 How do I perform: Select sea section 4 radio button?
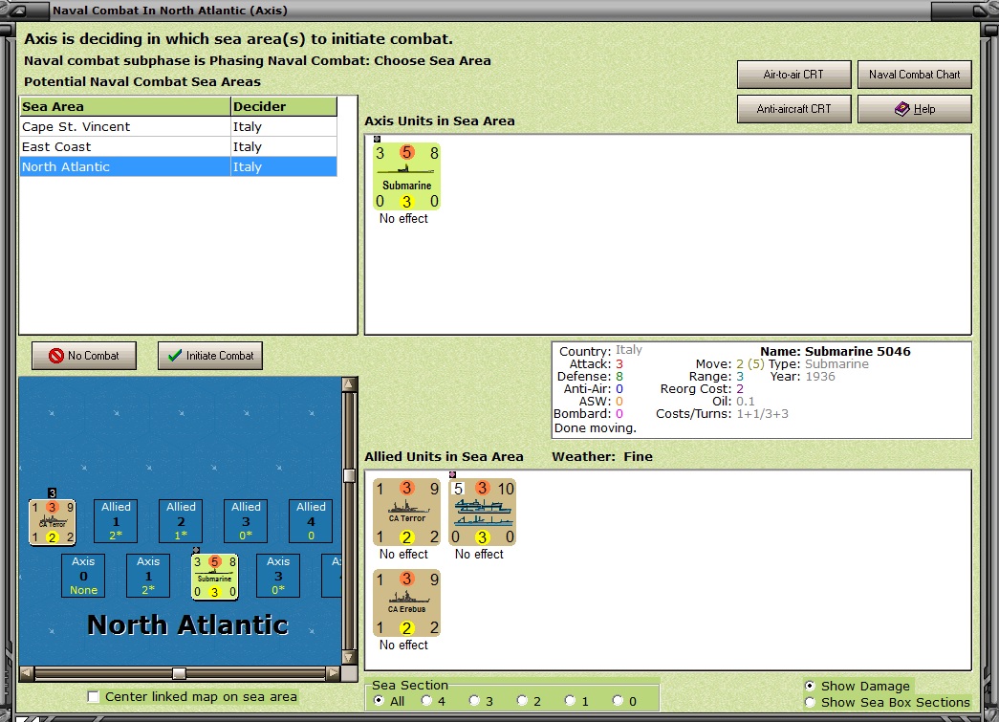pos(427,701)
